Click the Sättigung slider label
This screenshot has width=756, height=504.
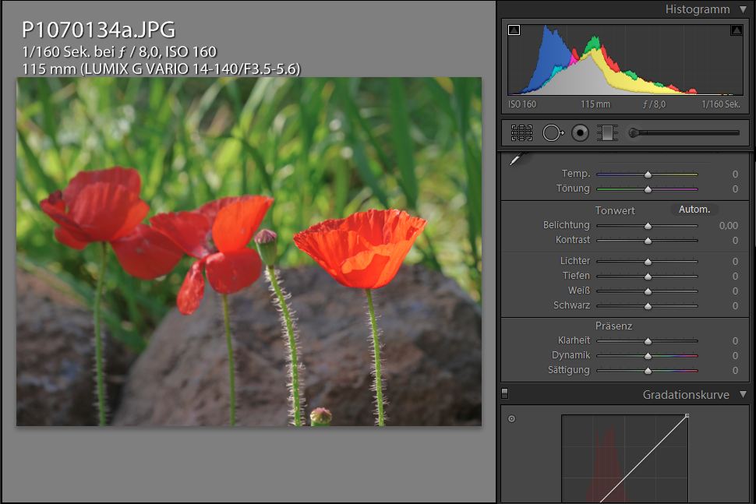coord(568,370)
